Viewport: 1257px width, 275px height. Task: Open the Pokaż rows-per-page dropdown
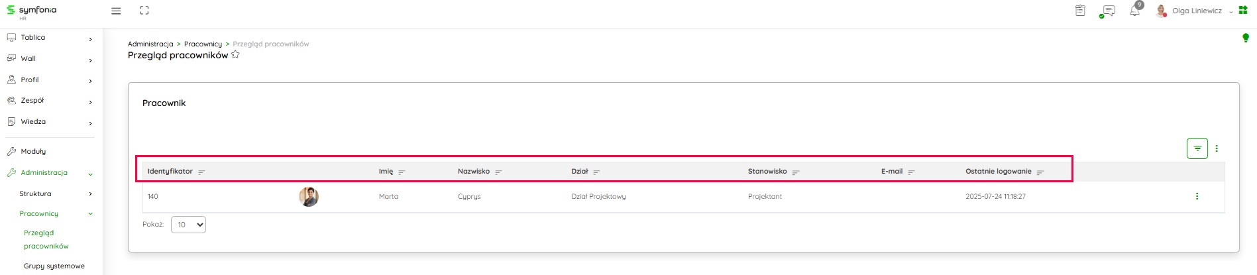pyautogui.click(x=188, y=225)
